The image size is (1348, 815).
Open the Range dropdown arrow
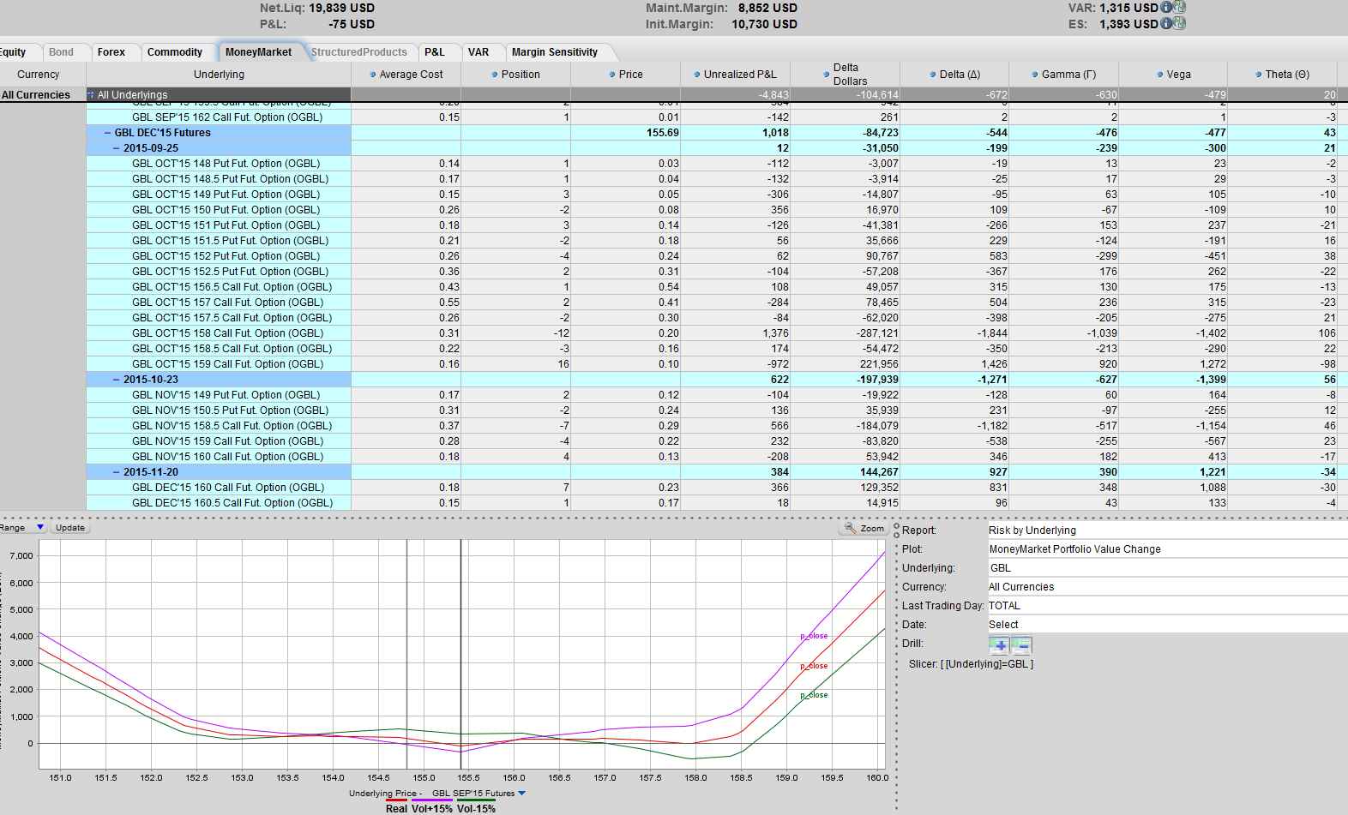point(39,528)
